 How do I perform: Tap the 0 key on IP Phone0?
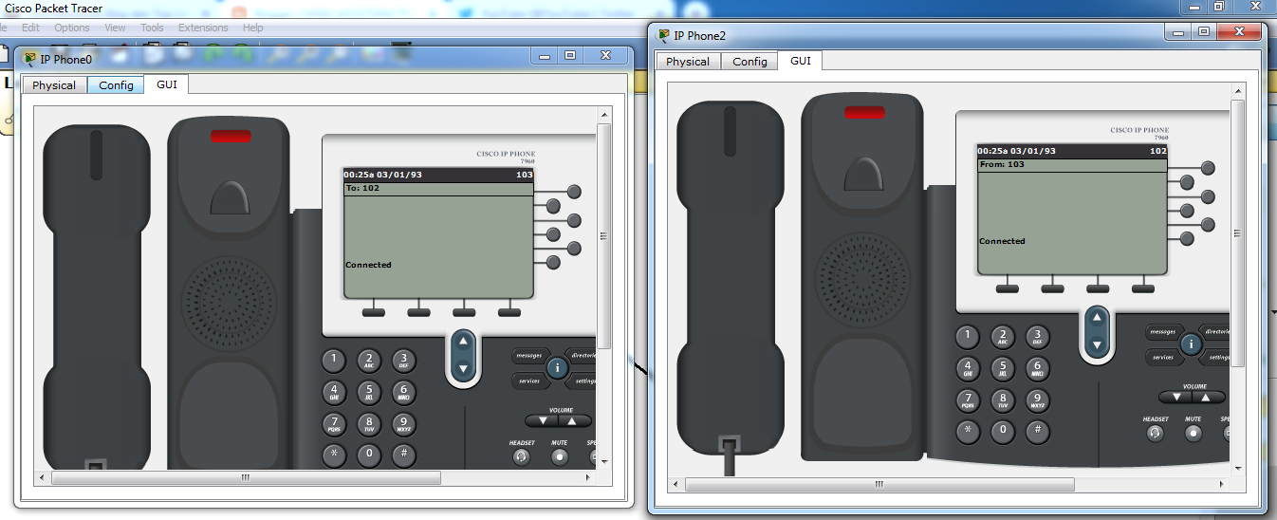[x=368, y=454]
